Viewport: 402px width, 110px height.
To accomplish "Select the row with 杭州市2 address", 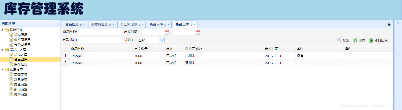I will (226, 56).
